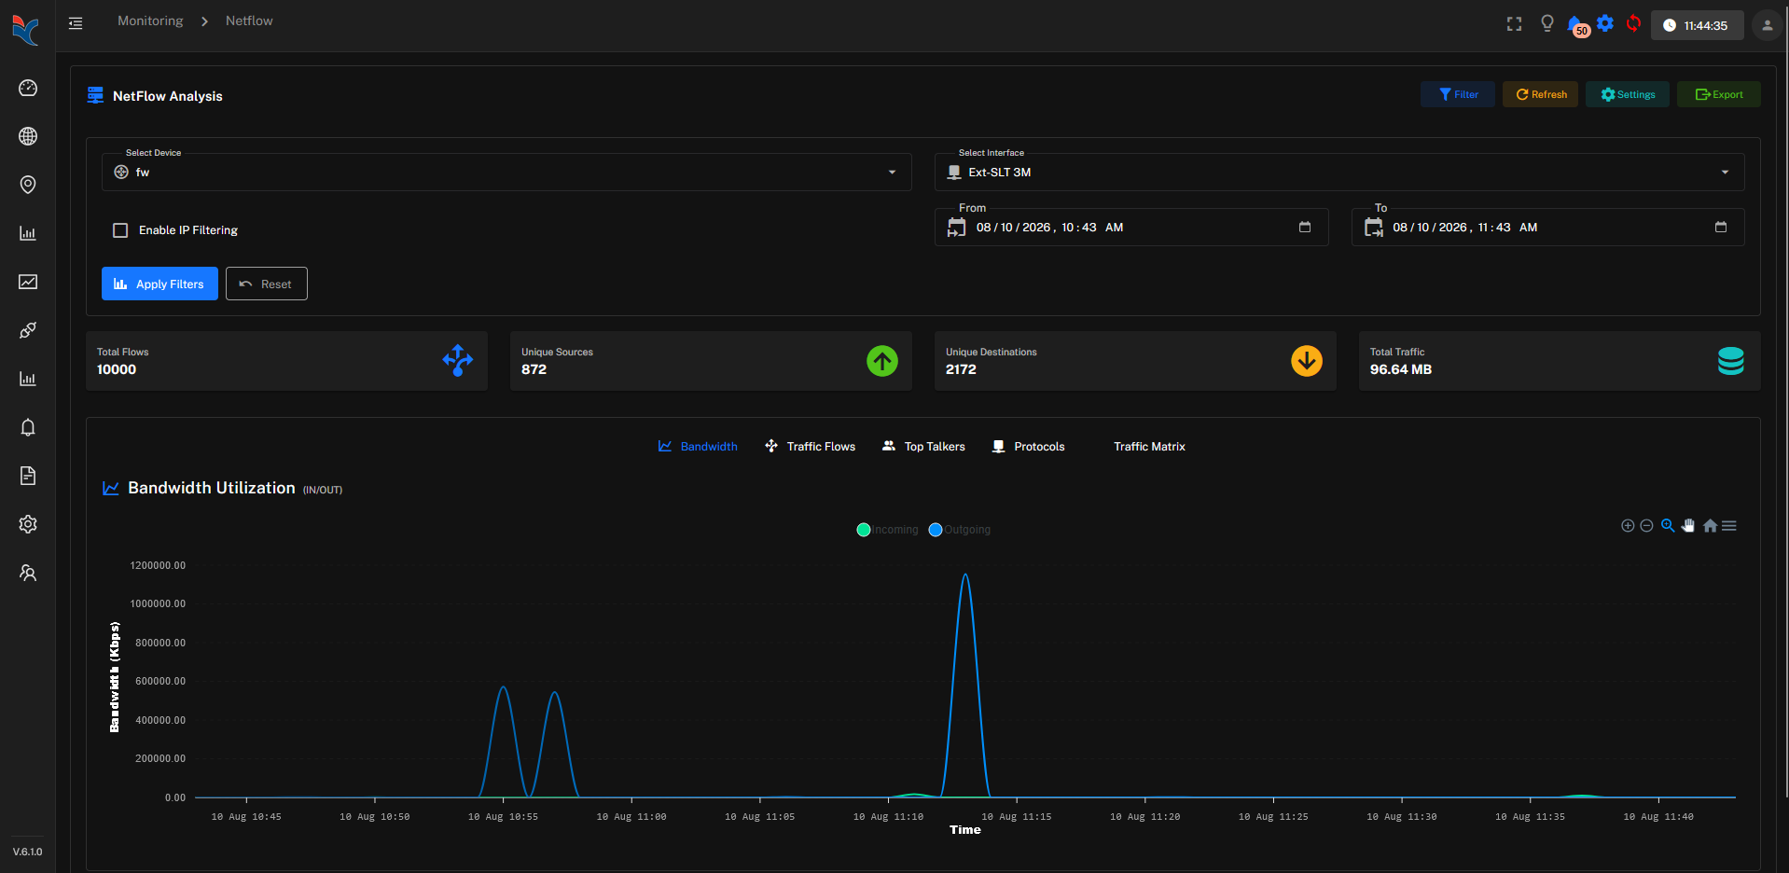Expand the Select Device dropdown
Viewport: 1789px width, 873px height.
[x=506, y=173]
